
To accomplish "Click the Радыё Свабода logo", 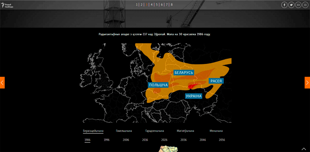I will point(7,5).
